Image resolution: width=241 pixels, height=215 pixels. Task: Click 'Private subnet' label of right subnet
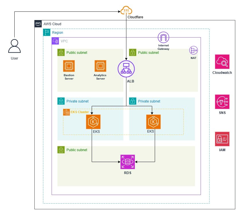[149, 101]
